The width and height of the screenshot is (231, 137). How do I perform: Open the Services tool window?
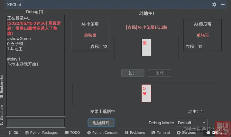186,133
